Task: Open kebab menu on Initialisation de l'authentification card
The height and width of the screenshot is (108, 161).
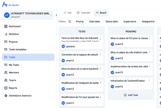Action: (x=149, y=80)
